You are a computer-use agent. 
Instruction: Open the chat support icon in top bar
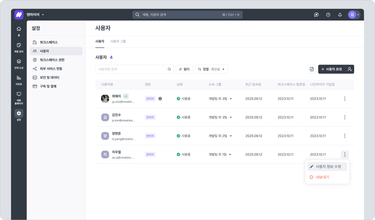[316, 15]
